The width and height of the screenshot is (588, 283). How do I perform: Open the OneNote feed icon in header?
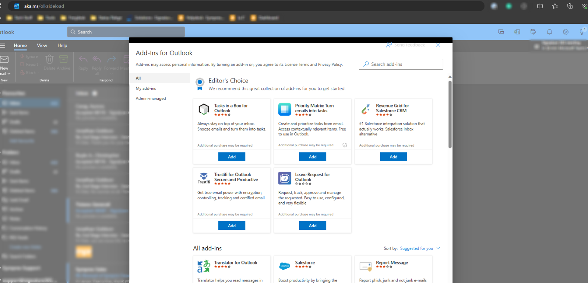click(517, 32)
